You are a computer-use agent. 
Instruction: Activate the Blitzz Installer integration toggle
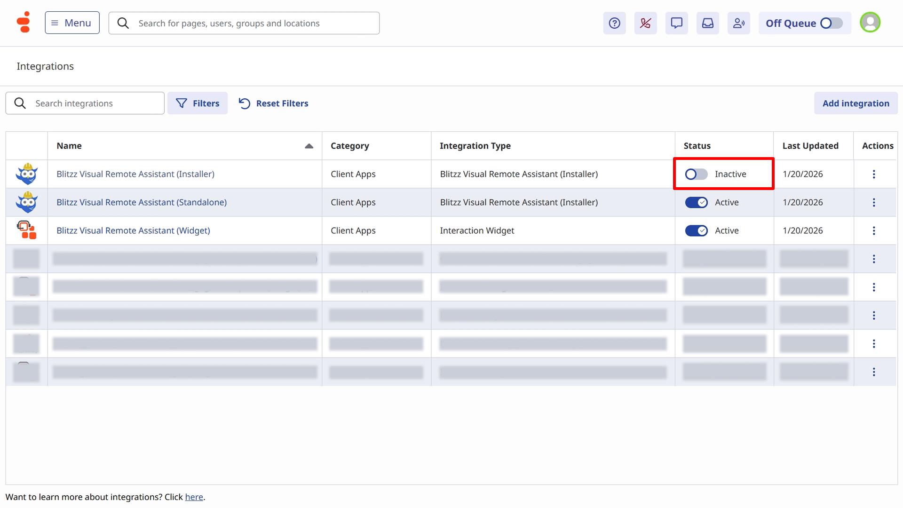(696, 174)
